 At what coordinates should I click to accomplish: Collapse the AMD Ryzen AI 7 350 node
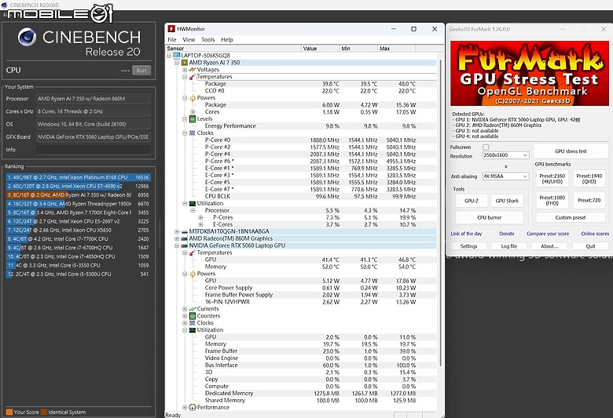click(x=177, y=63)
